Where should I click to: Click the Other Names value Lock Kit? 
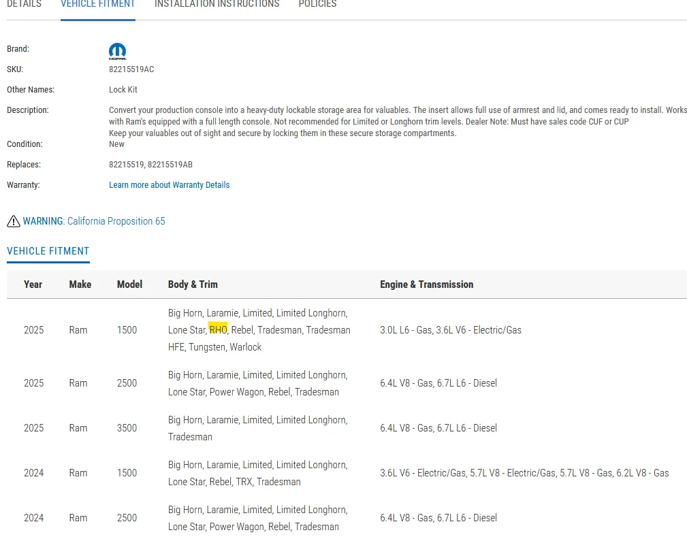pos(123,90)
